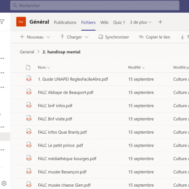The image size is (189, 189).
Task: Open 'FALC infos Quai Branly.pdf' file
Action: pyautogui.click(x=62, y=132)
